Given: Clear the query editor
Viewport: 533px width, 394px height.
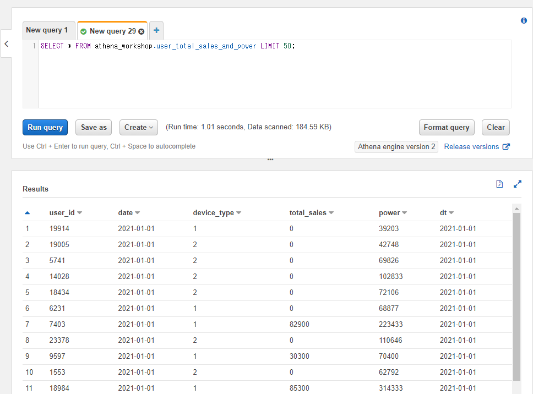Looking at the screenshot, I should click(495, 127).
